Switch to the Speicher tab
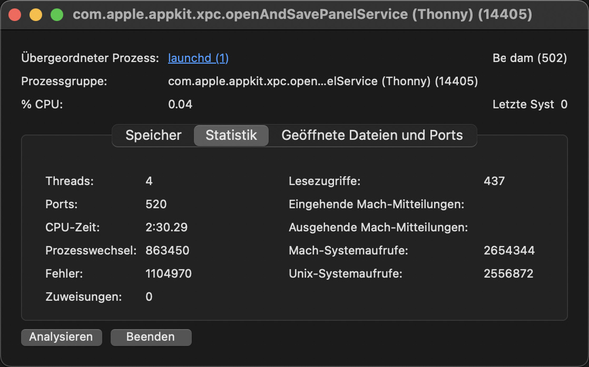This screenshot has height=367, width=589. click(153, 135)
